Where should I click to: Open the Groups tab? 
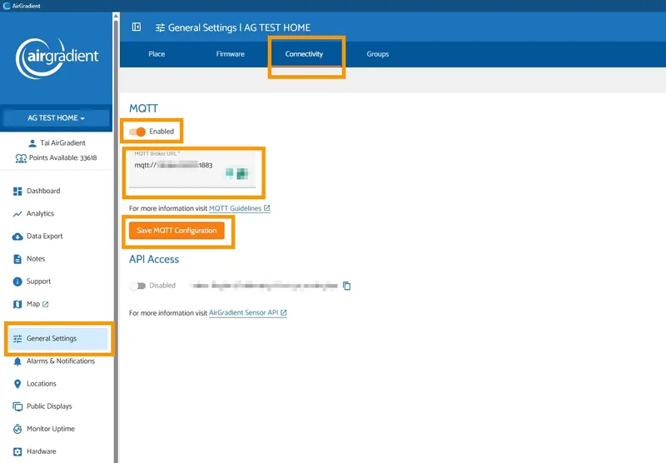pyautogui.click(x=378, y=54)
